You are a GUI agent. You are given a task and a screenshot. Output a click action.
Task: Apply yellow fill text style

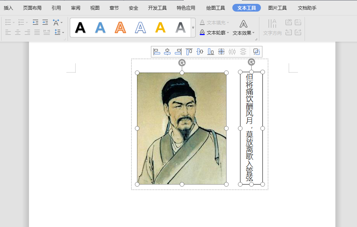[160, 28]
